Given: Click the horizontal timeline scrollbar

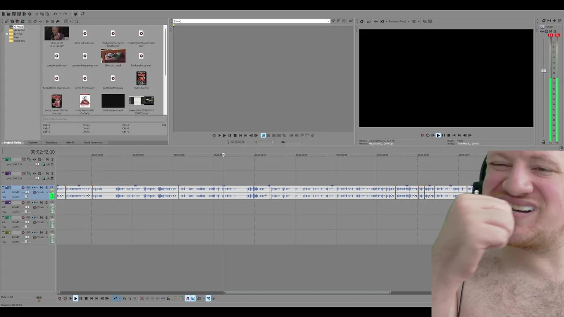Looking at the screenshot, I should click(x=307, y=293).
